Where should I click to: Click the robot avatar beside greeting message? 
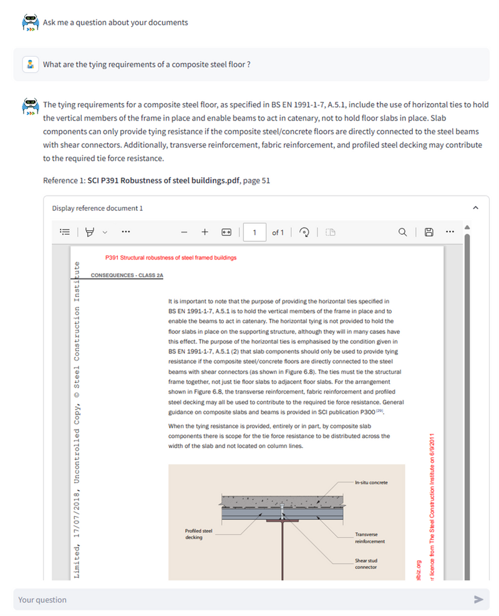(30, 22)
